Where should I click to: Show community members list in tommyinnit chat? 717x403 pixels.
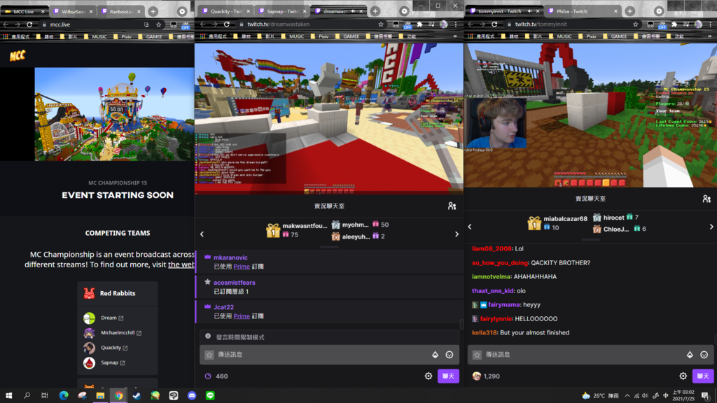click(x=706, y=199)
